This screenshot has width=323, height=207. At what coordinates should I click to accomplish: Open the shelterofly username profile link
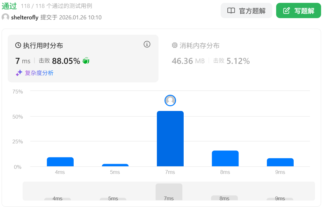[x=25, y=17]
